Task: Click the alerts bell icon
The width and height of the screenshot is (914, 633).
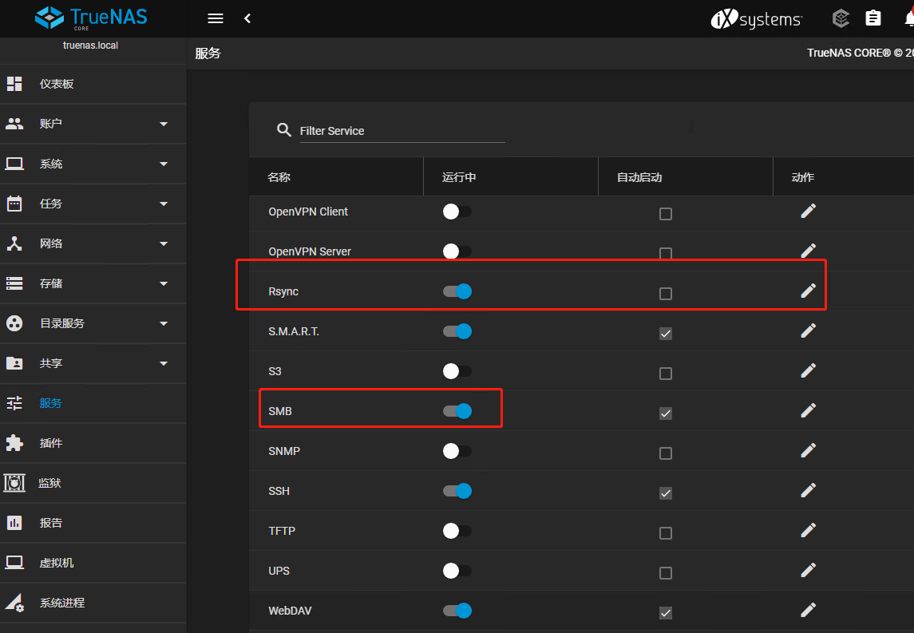Action: tap(908, 18)
